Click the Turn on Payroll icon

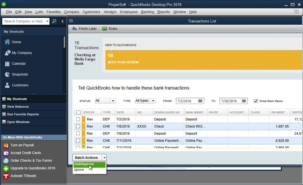(x=6, y=145)
